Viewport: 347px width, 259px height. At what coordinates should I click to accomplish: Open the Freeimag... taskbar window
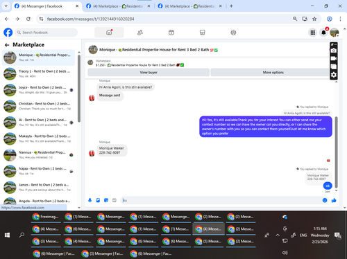pyautogui.click(x=46, y=217)
